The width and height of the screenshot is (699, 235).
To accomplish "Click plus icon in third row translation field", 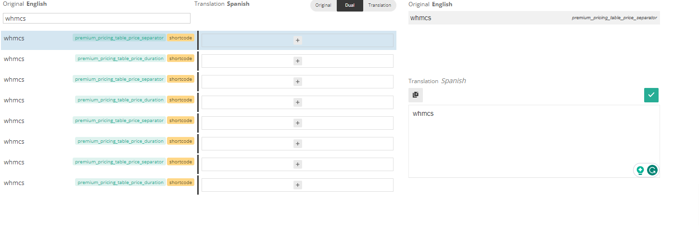I will pos(297,82).
